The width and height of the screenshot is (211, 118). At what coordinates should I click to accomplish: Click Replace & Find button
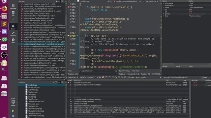point(133,74)
